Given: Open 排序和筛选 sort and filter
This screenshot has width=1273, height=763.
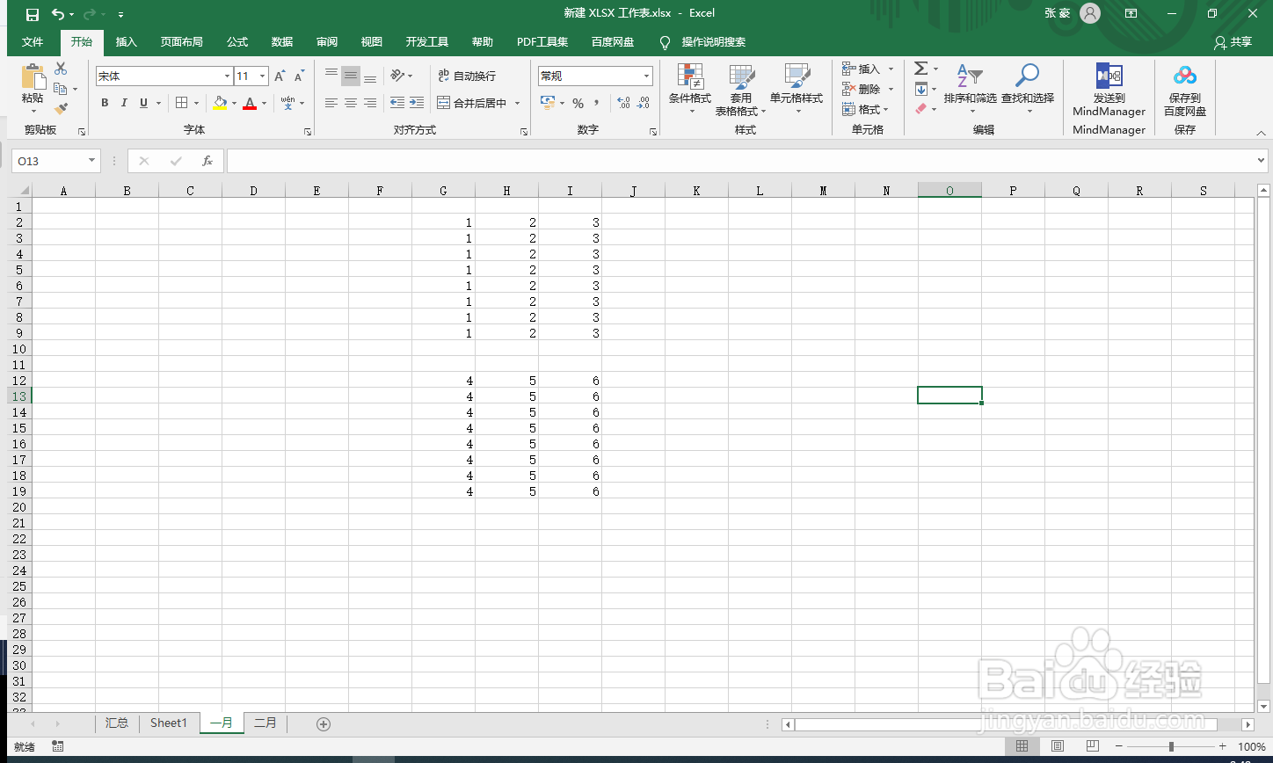Looking at the screenshot, I should click(x=970, y=88).
